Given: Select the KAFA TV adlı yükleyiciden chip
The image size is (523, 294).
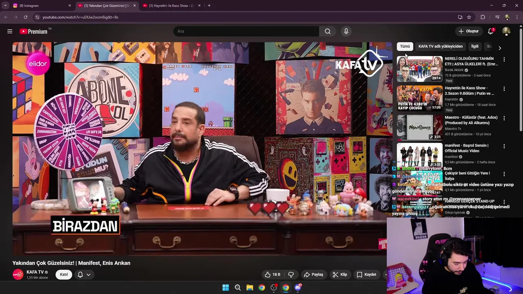Looking at the screenshot, I should 440,47.
